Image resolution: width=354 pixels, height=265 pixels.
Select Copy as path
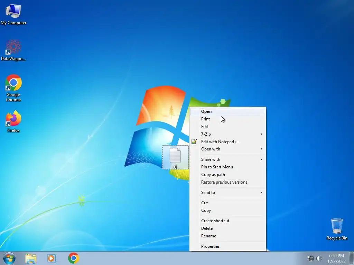(227, 175)
